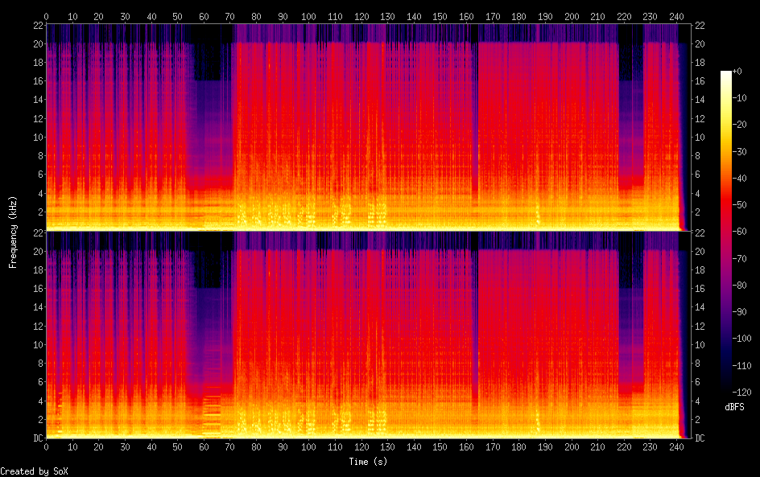This screenshot has height=477, width=760.
Task: Pick the white top of the color bar
Action: click(726, 75)
